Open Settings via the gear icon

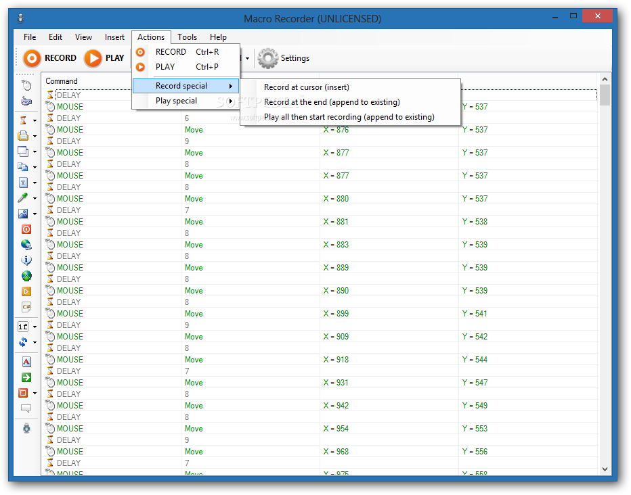284,58
